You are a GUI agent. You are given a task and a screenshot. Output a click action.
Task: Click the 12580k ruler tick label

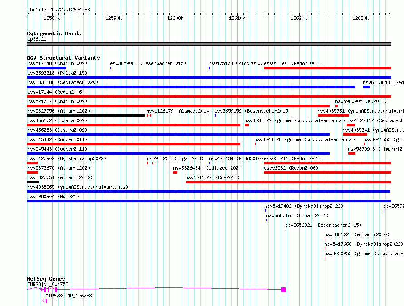(52, 18)
